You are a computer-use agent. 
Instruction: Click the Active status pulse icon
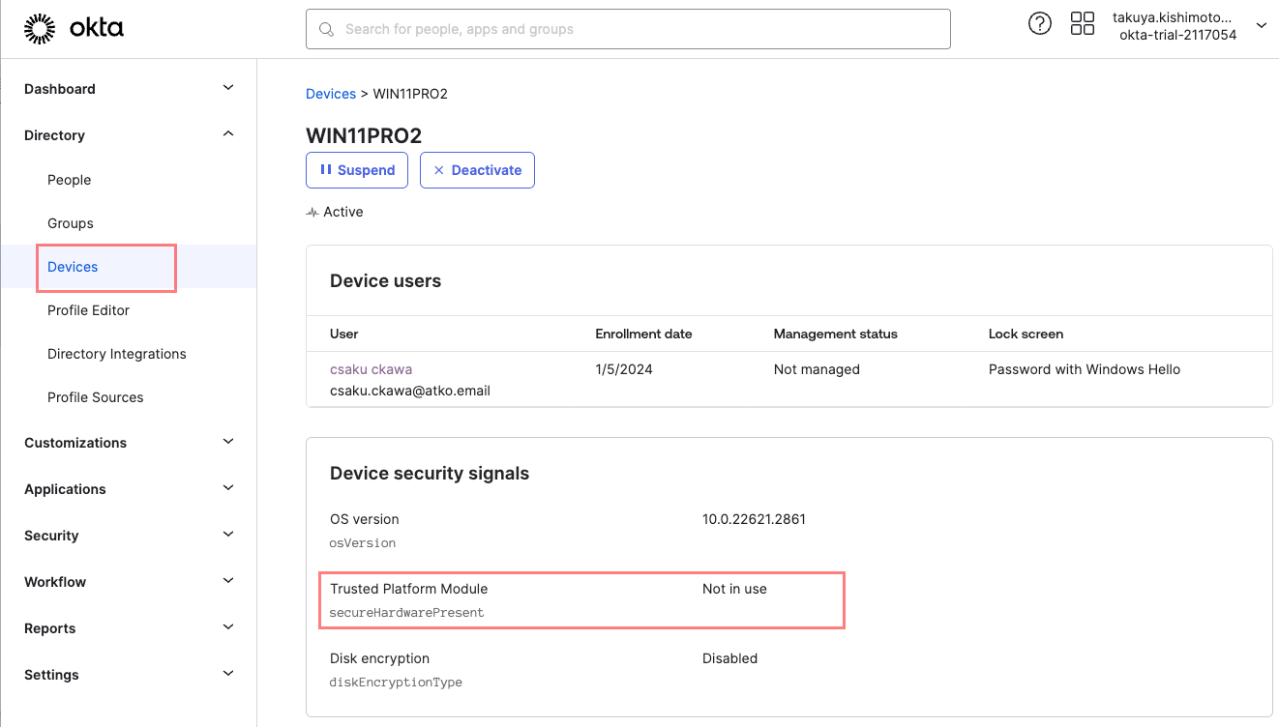pyautogui.click(x=312, y=212)
